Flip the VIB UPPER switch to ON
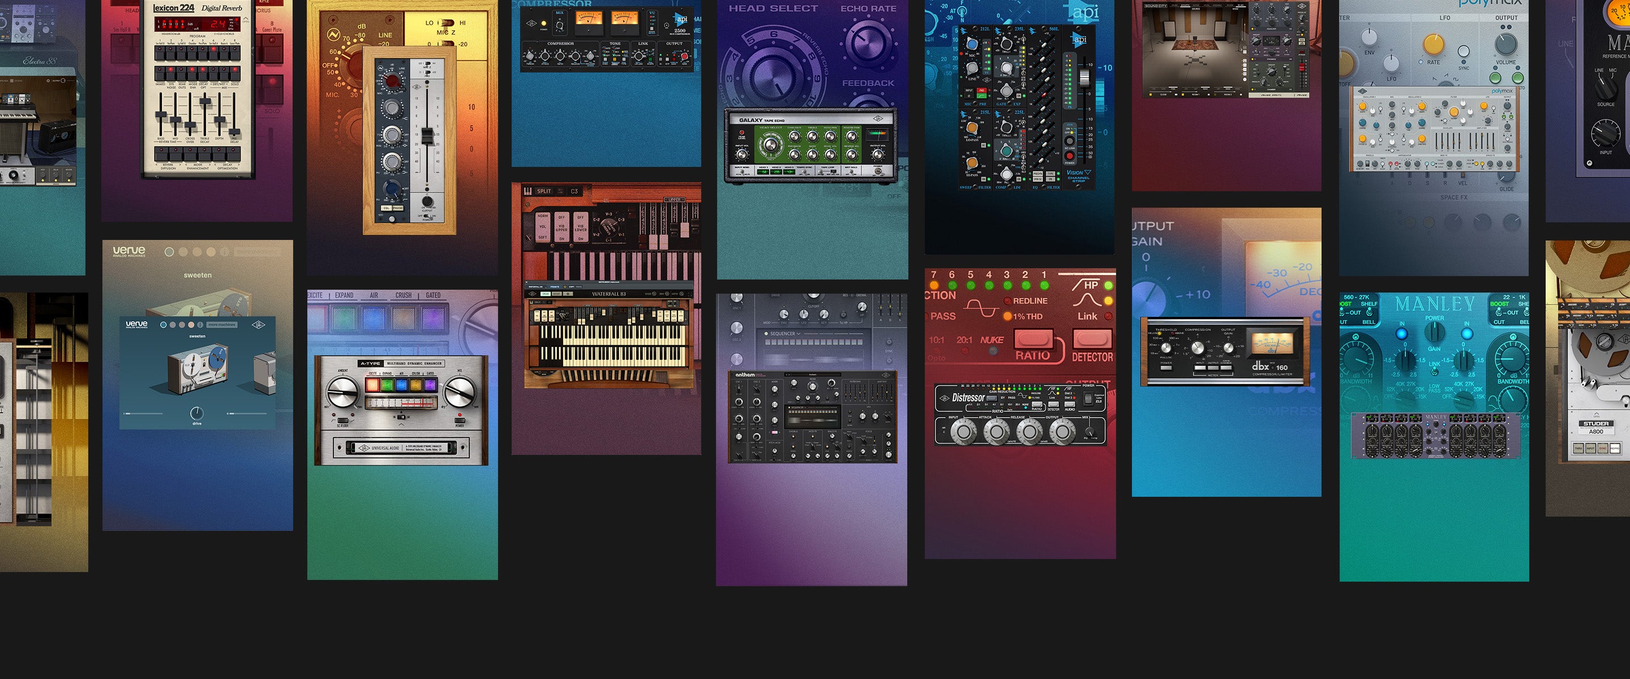The image size is (1630, 679). pos(562,239)
